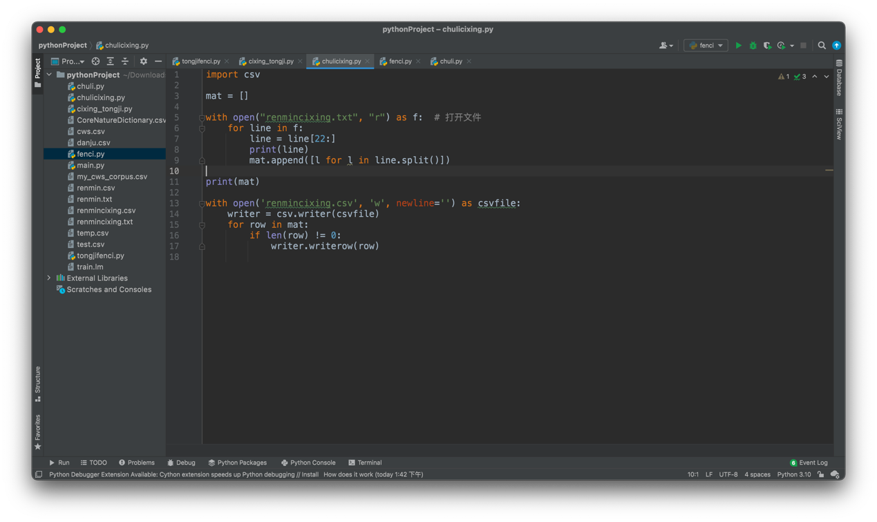Open Search Everywhere magnifier icon
877x522 pixels.
click(822, 46)
